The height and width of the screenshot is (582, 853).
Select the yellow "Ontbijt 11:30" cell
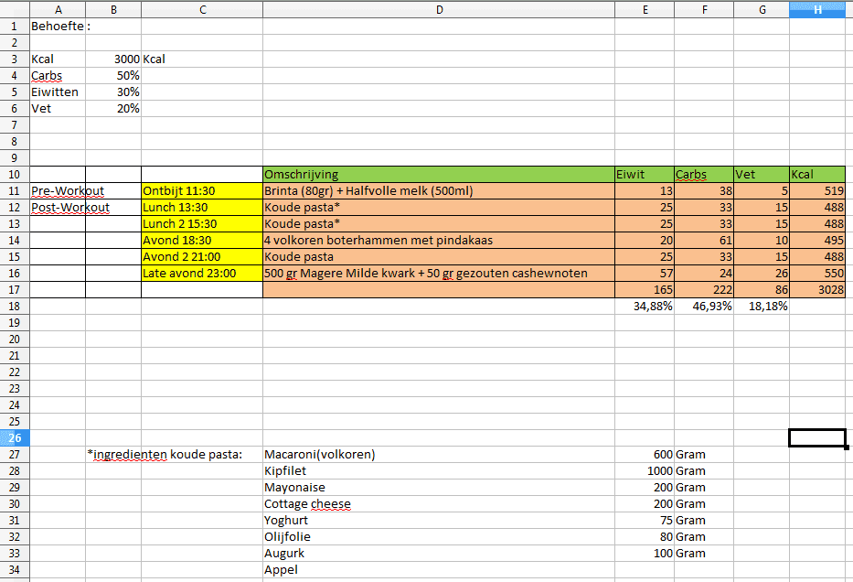tap(201, 191)
